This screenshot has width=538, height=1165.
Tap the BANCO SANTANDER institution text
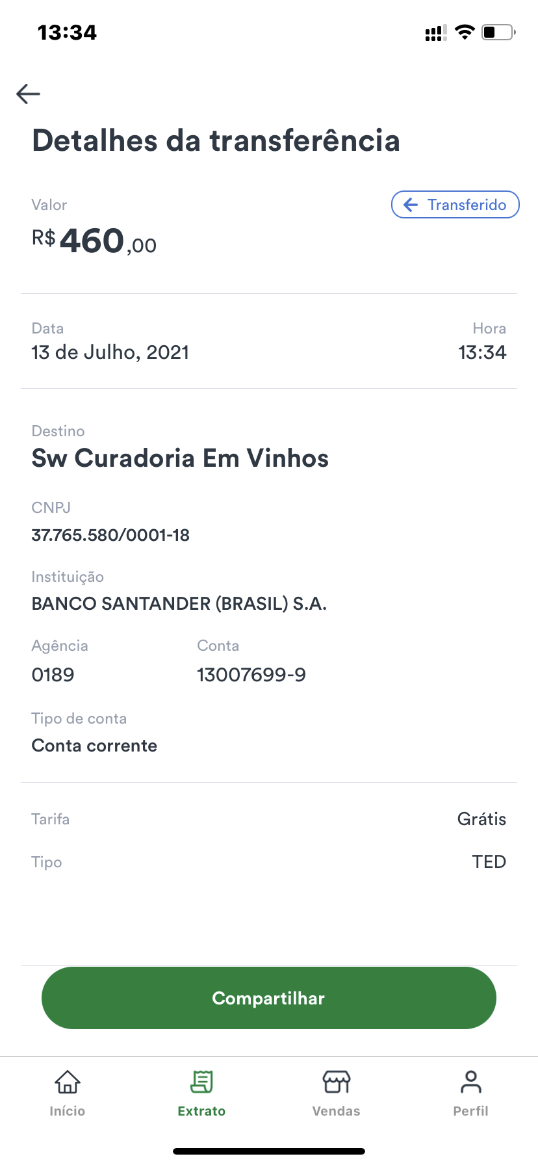[x=179, y=604]
